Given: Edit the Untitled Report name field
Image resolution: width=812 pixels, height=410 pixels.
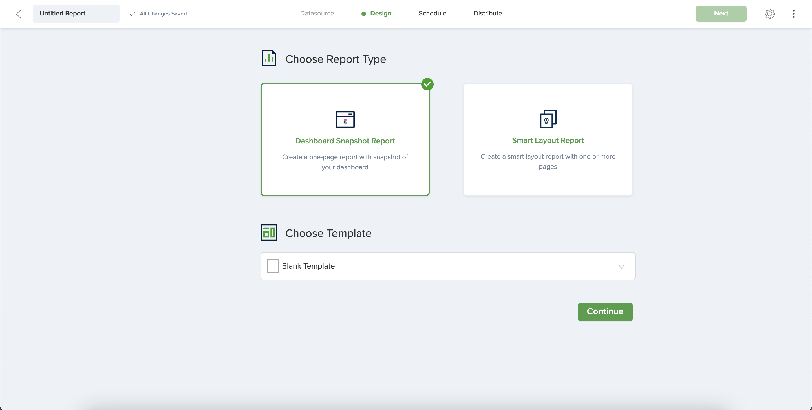Looking at the screenshot, I should pos(76,14).
